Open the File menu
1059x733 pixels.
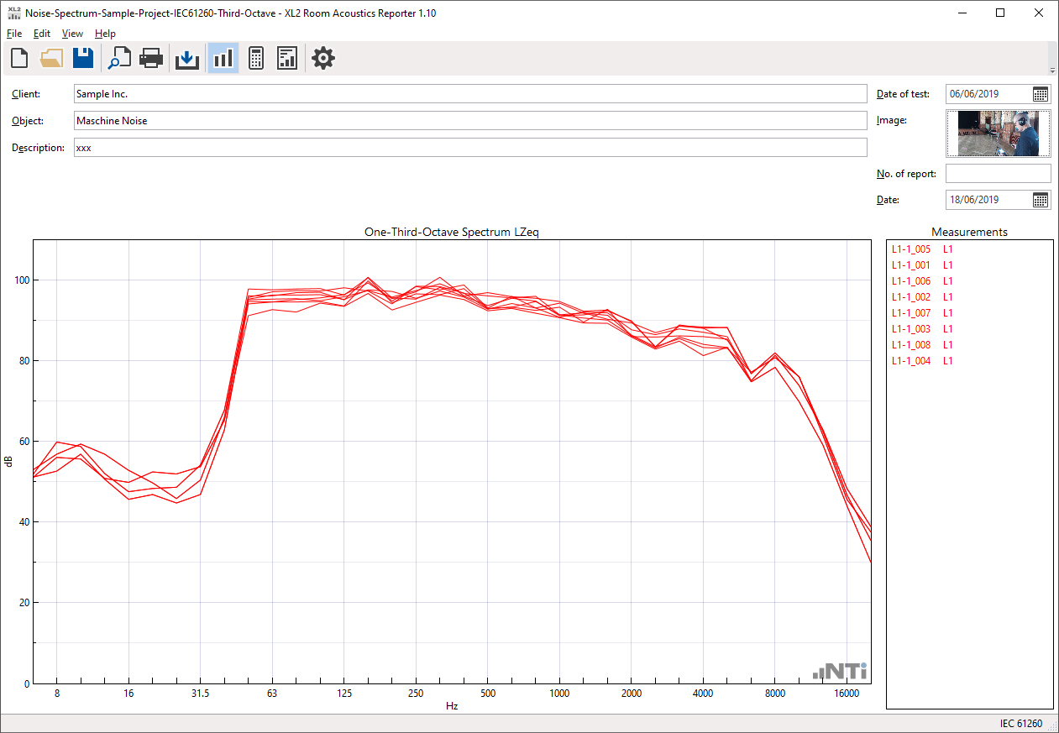(x=14, y=34)
